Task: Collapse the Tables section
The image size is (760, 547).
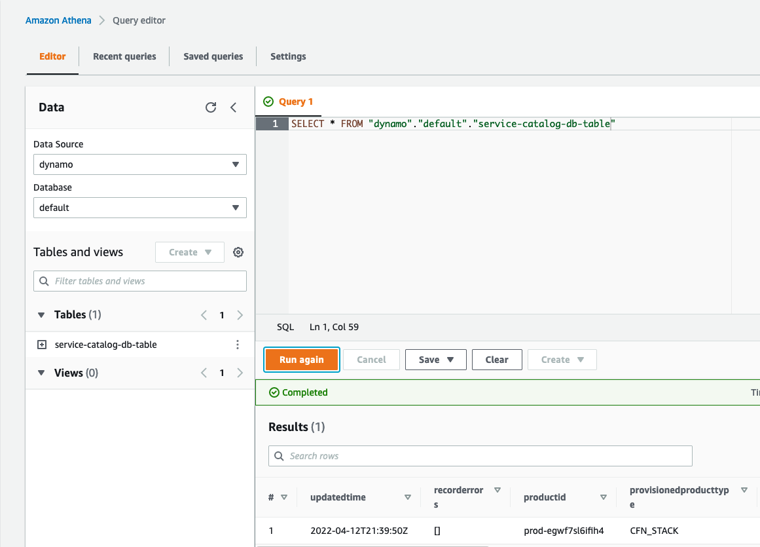Action: (x=42, y=315)
